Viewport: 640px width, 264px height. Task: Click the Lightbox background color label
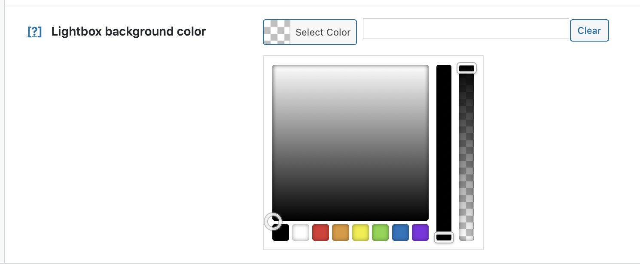coord(128,31)
